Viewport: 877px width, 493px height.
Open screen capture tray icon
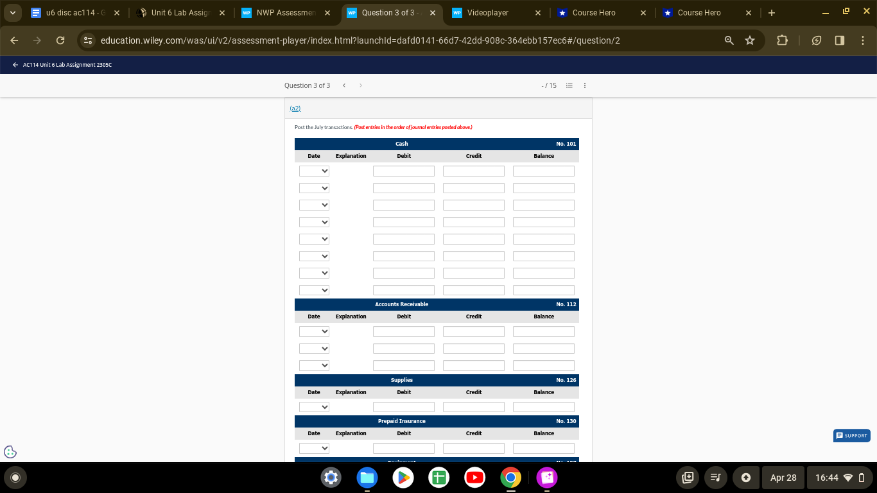click(x=688, y=478)
